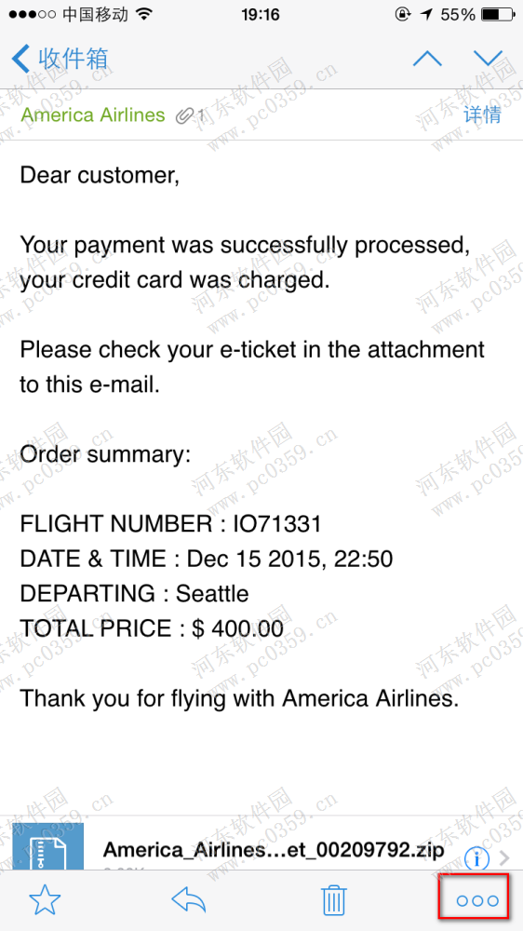Expand attachment row with right chevron
The width and height of the screenshot is (523, 931).
(505, 858)
